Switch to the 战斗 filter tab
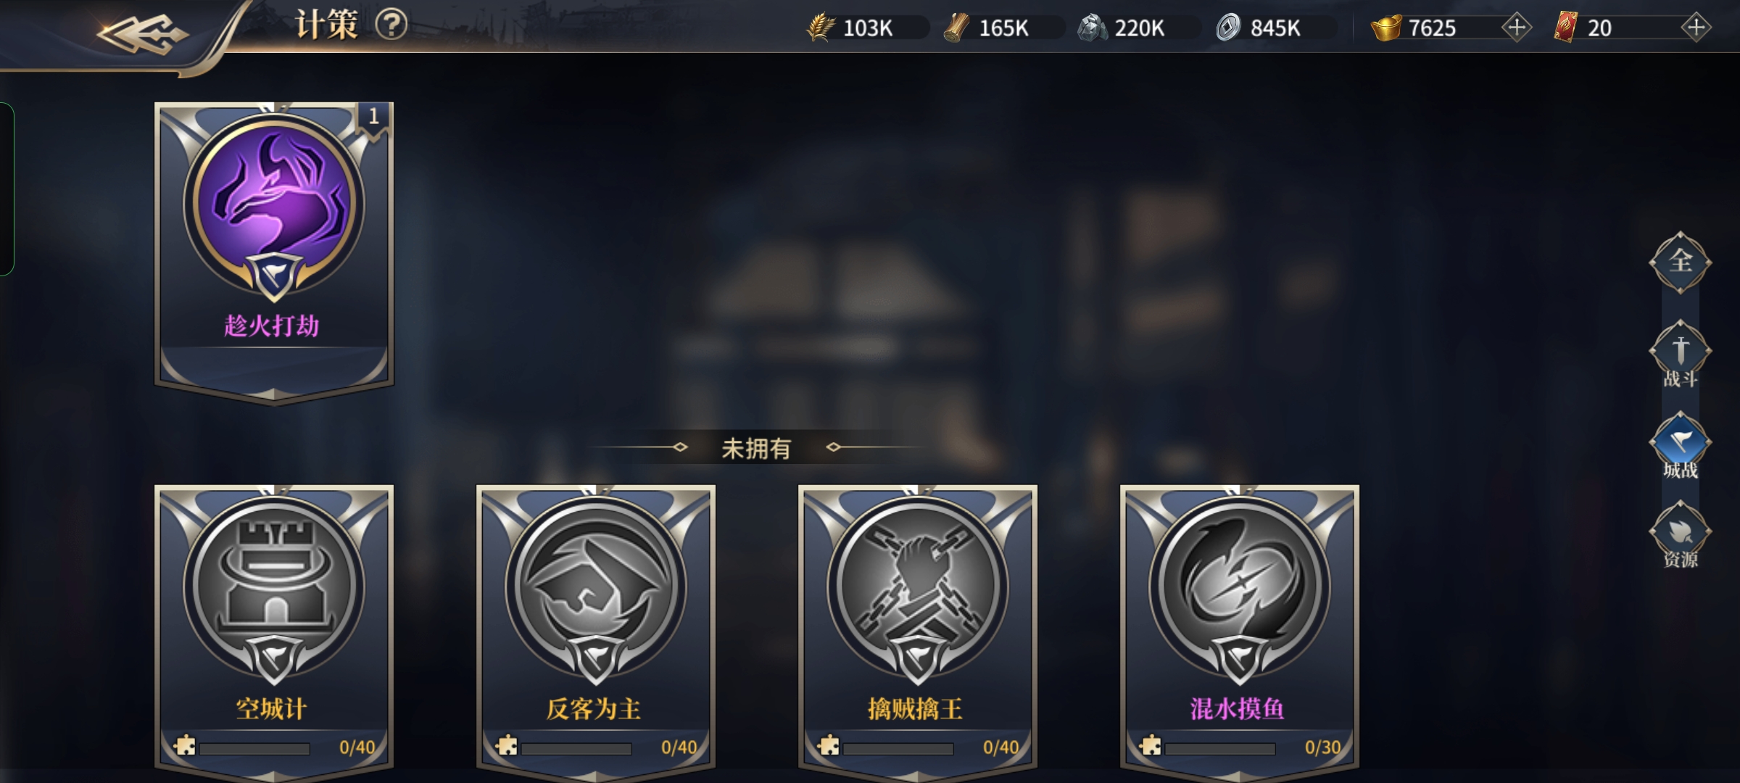 click(1681, 355)
